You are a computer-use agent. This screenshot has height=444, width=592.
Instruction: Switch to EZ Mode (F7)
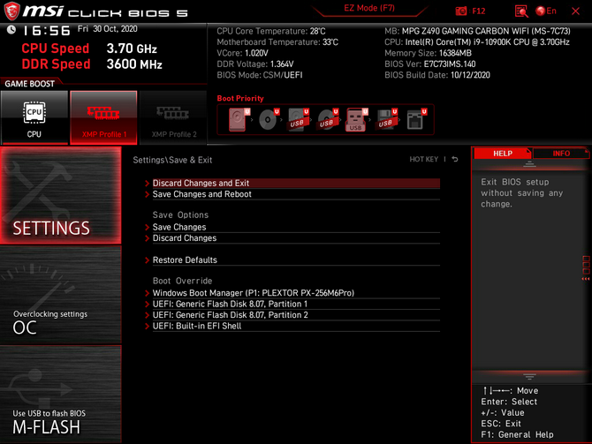[369, 8]
